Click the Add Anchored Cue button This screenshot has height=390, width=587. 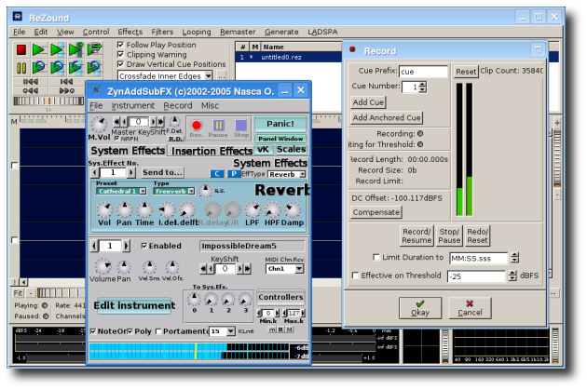(x=387, y=118)
